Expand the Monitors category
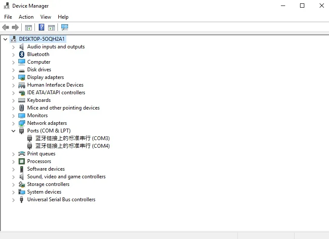This screenshot has width=329, height=239. [x=14, y=116]
